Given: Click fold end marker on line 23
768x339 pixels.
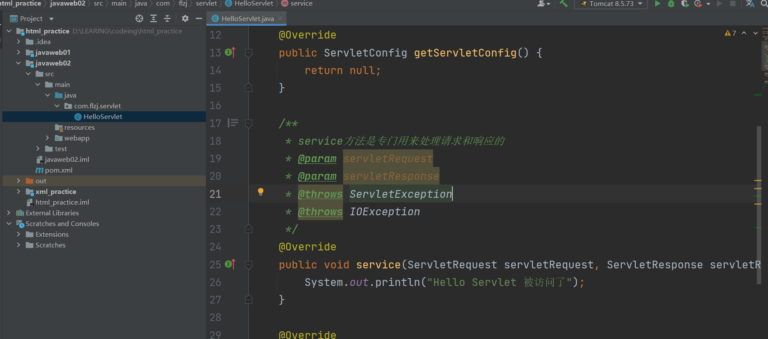Looking at the screenshot, I should (248, 229).
